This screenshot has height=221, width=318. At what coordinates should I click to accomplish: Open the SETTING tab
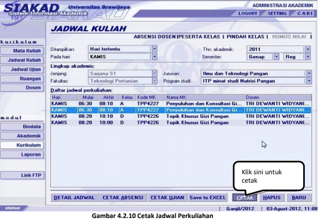(x=277, y=13)
